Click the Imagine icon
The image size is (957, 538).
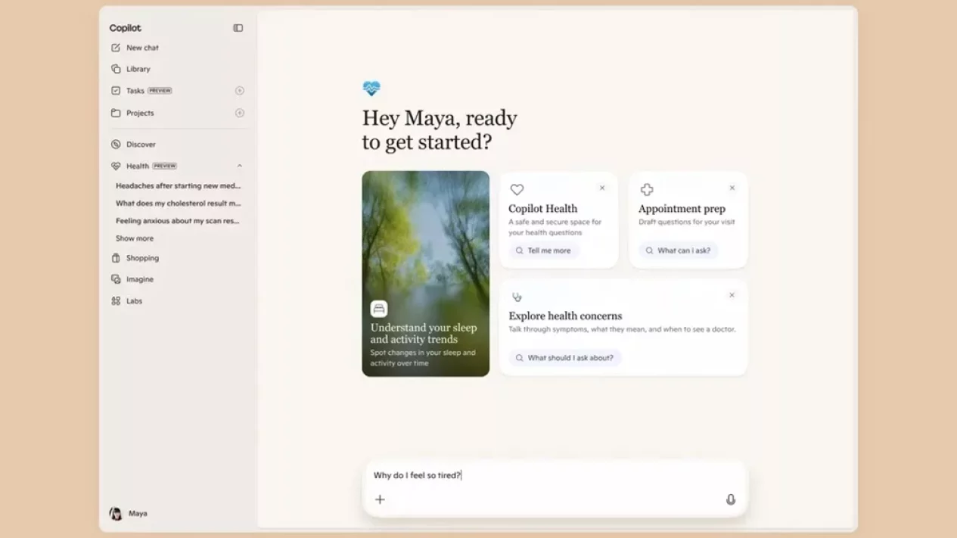click(116, 279)
